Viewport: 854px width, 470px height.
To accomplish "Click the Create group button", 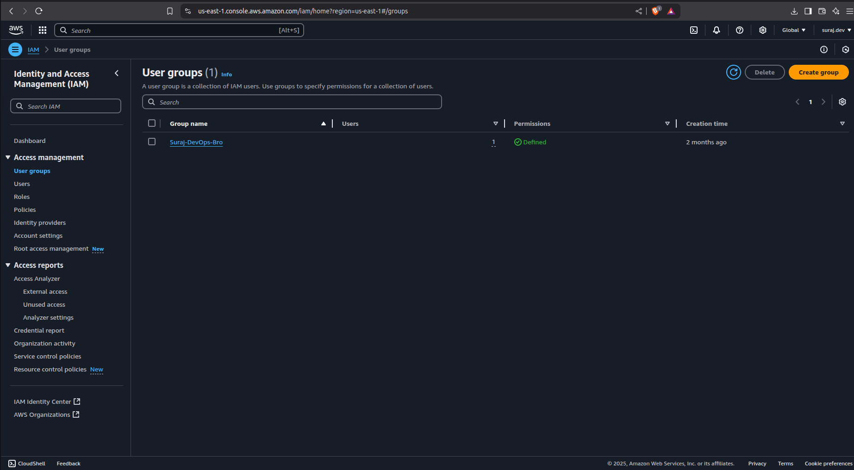I will pyautogui.click(x=818, y=72).
